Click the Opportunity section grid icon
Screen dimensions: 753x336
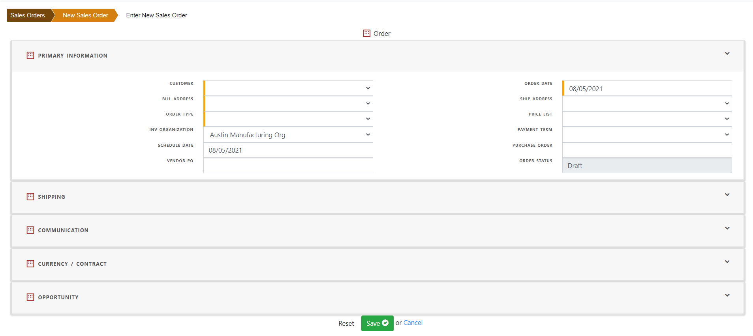(30, 297)
